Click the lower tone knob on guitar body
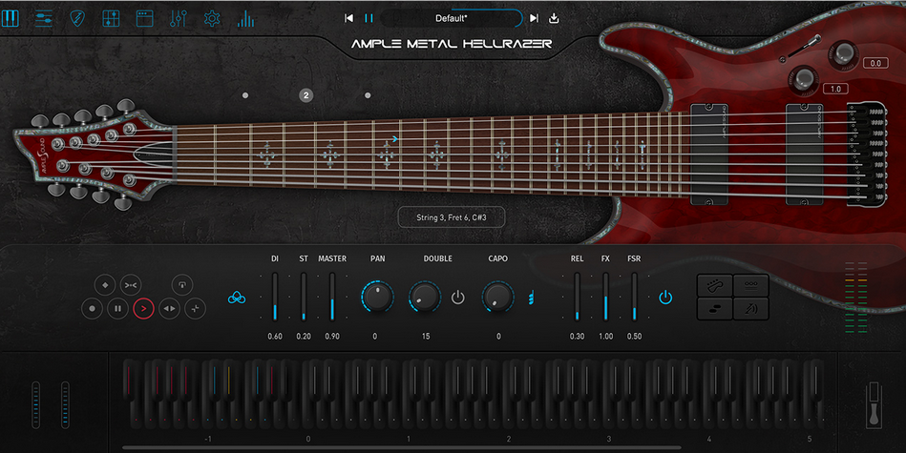Screen dimensions: 906x453 (x=804, y=79)
